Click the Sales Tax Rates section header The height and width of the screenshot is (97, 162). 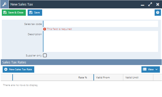pos(81,62)
